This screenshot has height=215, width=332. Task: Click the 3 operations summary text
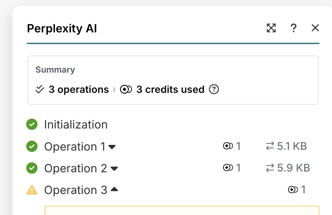(79, 89)
